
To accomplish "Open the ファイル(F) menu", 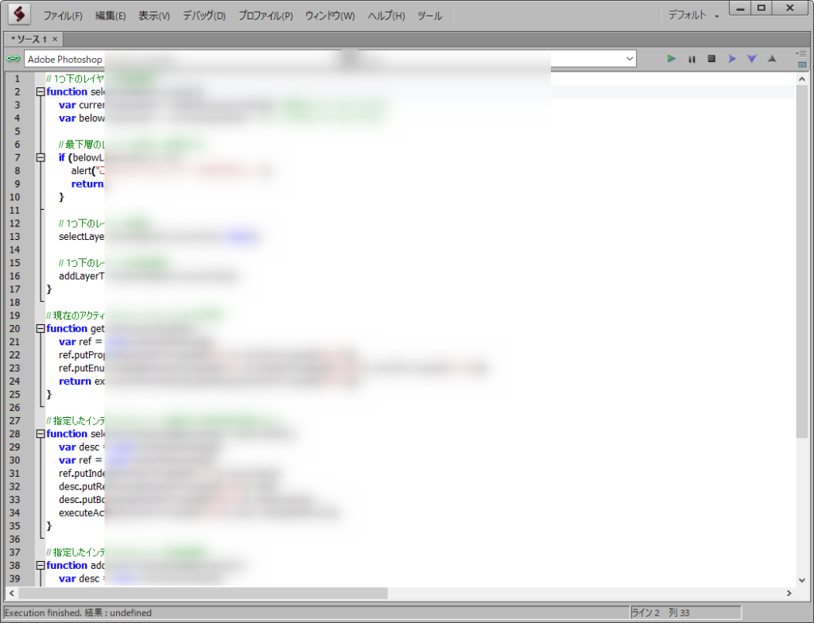I will coord(62,16).
